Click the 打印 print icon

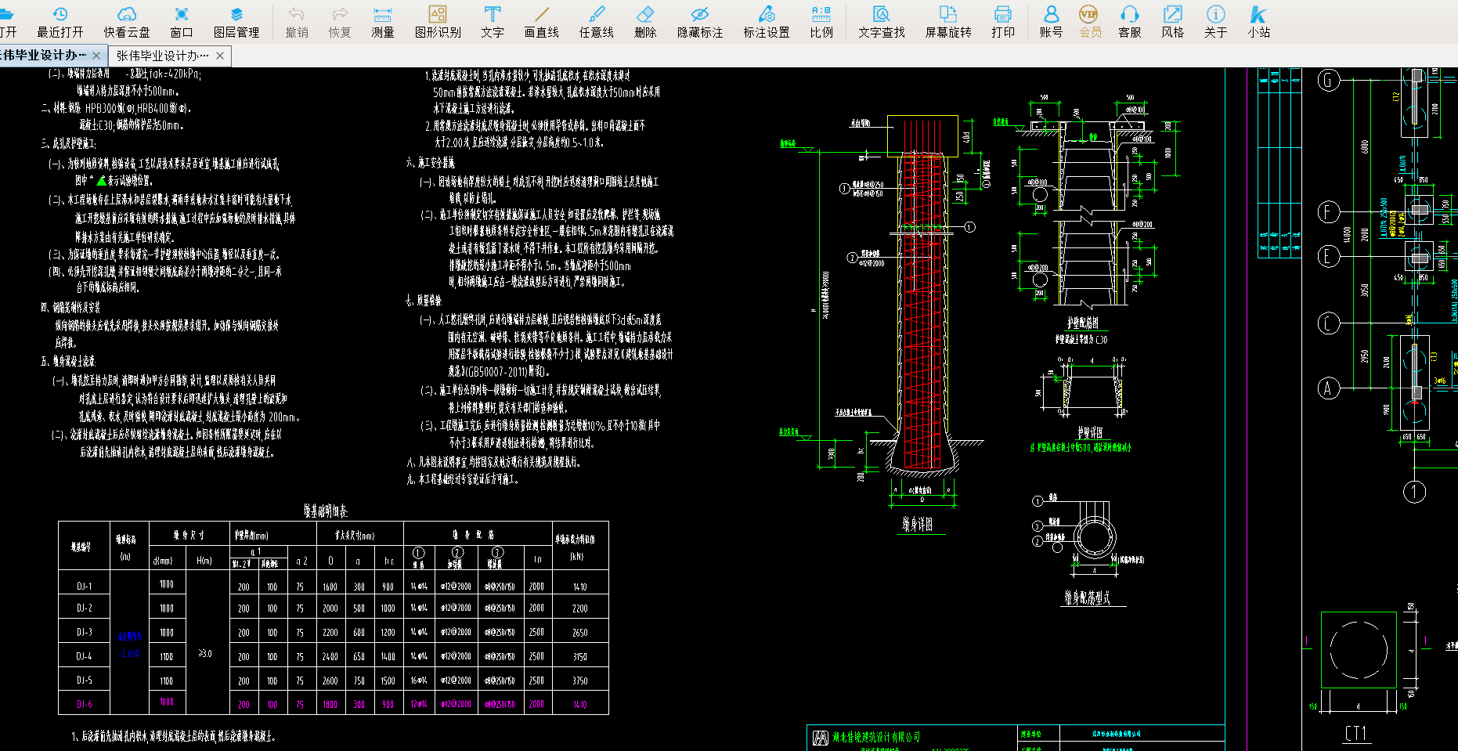pos(1003,22)
